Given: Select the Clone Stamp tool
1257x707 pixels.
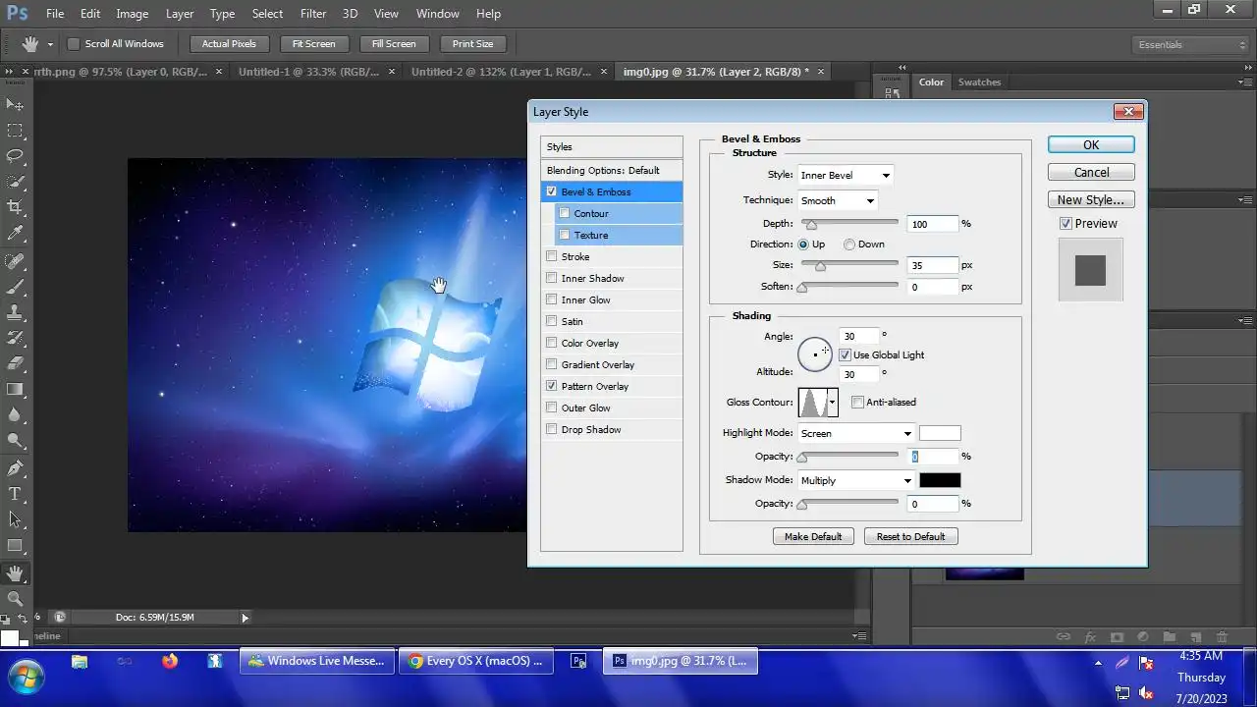Looking at the screenshot, I should coord(15,312).
